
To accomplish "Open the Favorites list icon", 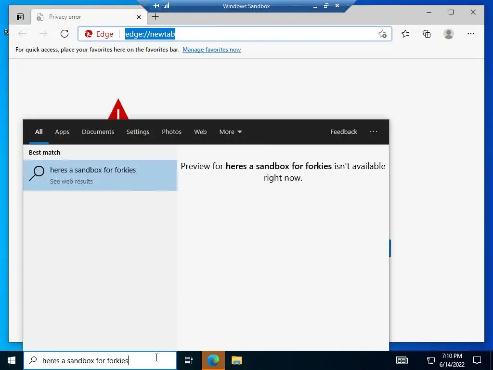I will pos(405,34).
